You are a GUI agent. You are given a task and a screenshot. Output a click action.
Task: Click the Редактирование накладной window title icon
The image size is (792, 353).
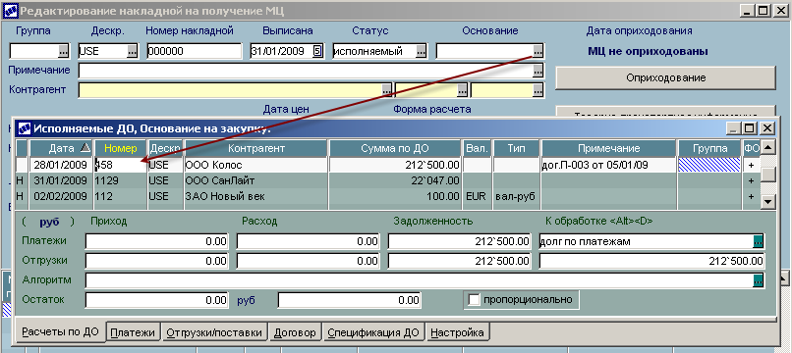11,10
